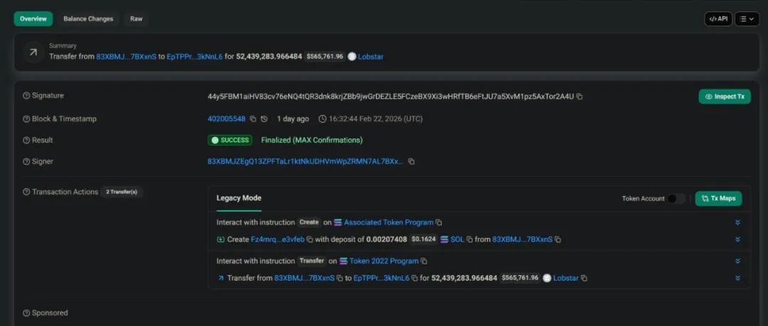This screenshot has width=768, height=326.
Task: Copy the Lobstar token address
Action: click(x=584, y=278)
